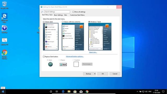
Task: Open File Explorer from the taskbar
Action: click(69, 92)
